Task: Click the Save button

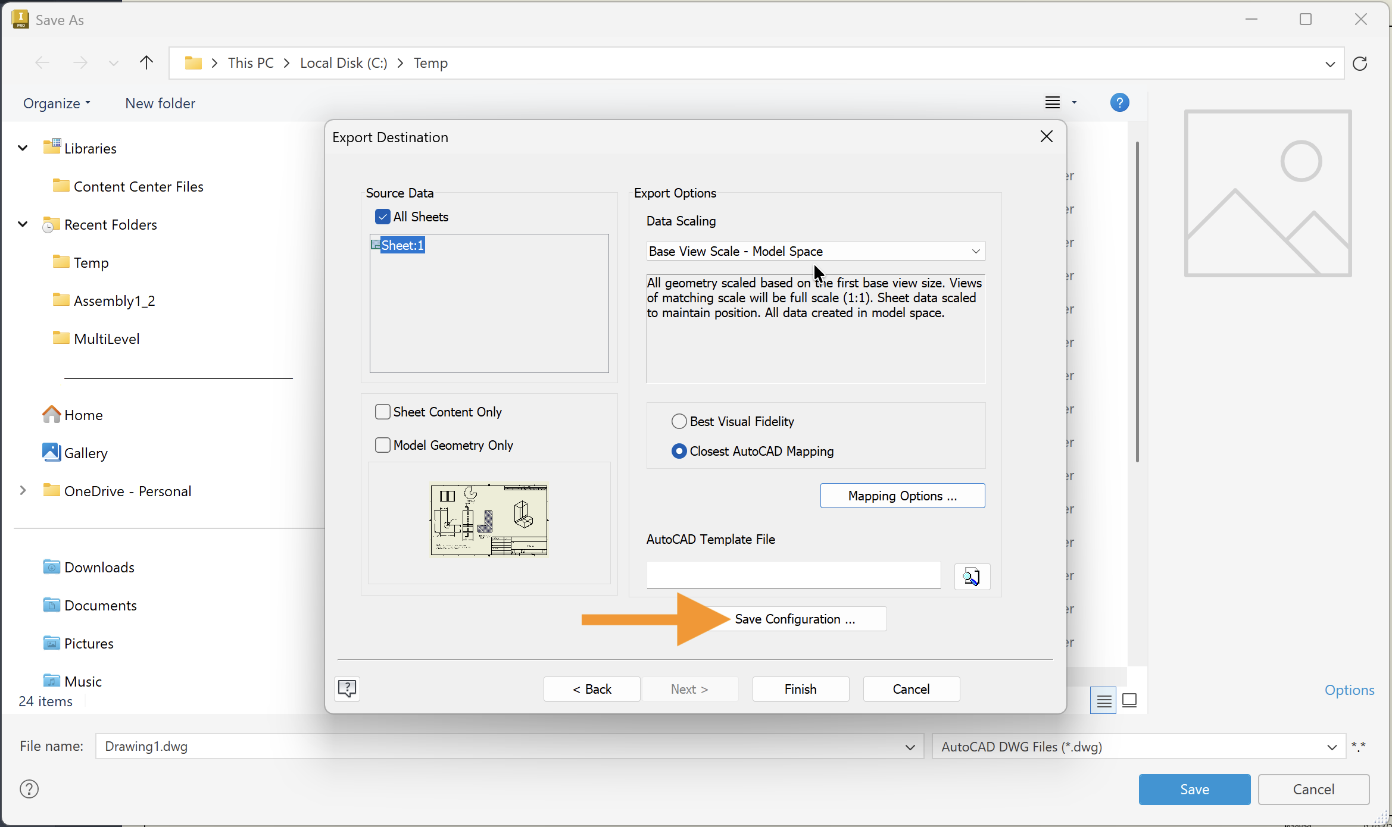Action: (x=1194, y=789)
